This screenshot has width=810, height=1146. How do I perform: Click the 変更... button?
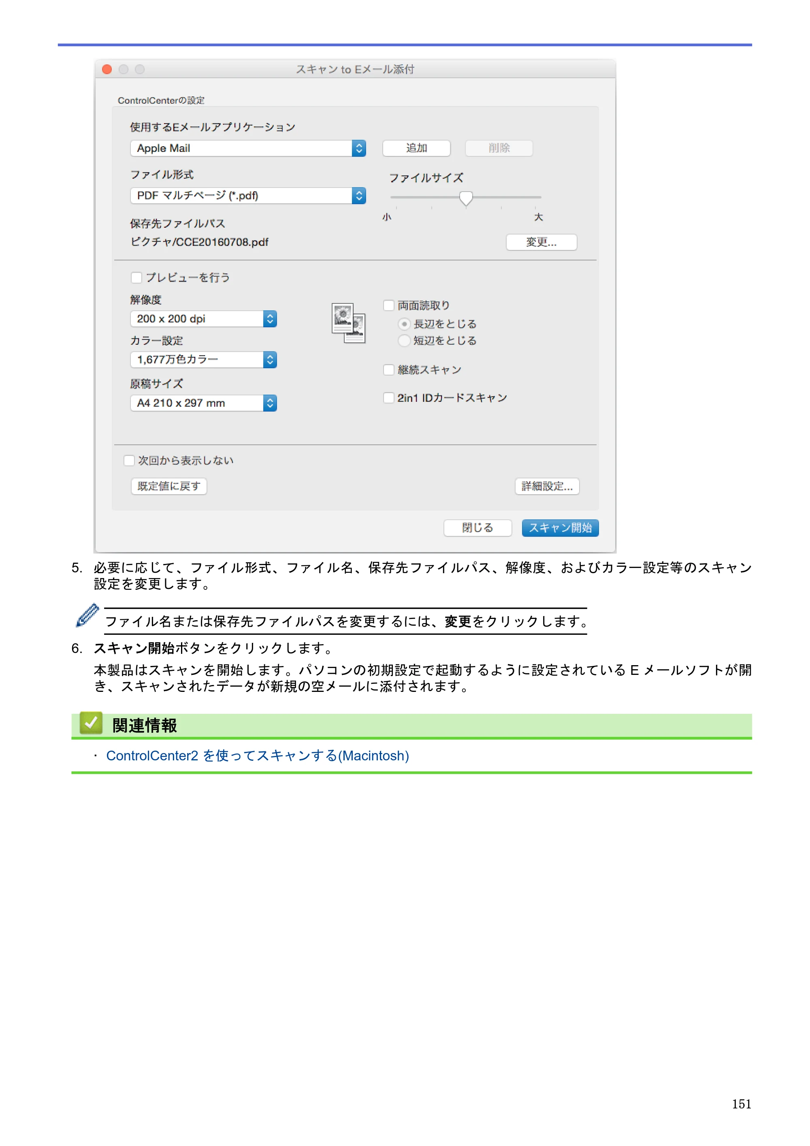541,242
